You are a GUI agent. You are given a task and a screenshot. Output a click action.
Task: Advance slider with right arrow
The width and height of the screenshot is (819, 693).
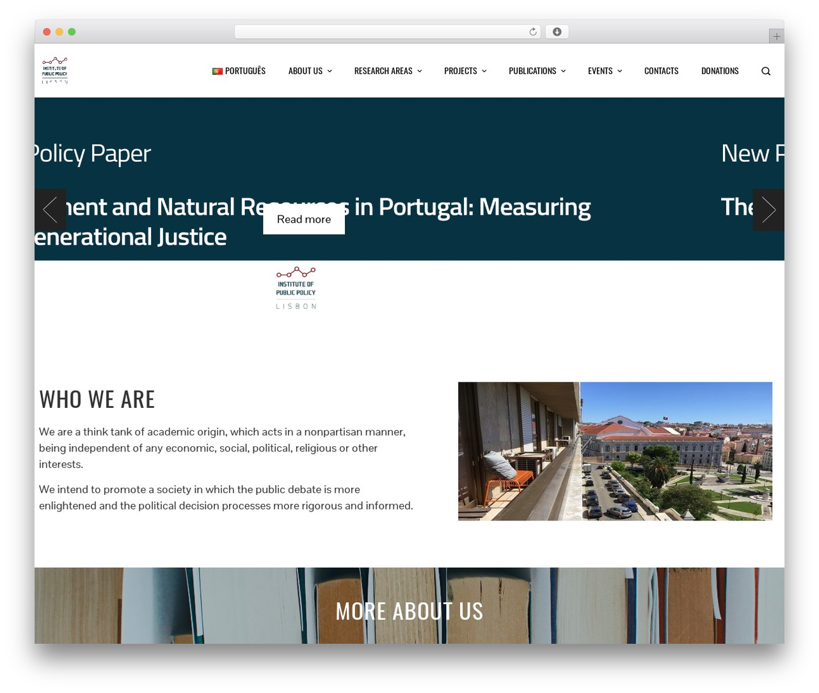click(x=768, y=210)
